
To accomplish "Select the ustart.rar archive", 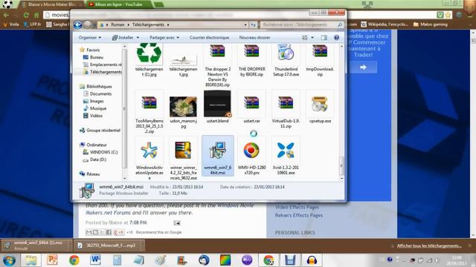I will (x=251, y=107).
